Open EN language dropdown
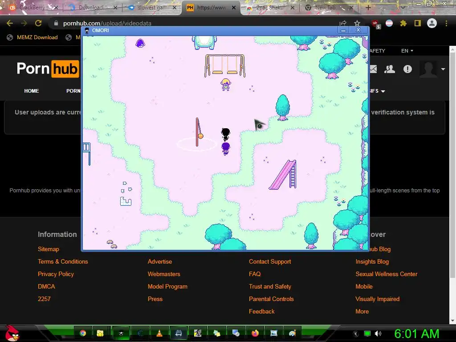This screenshot has width=456, height=342. click(407, 51)
